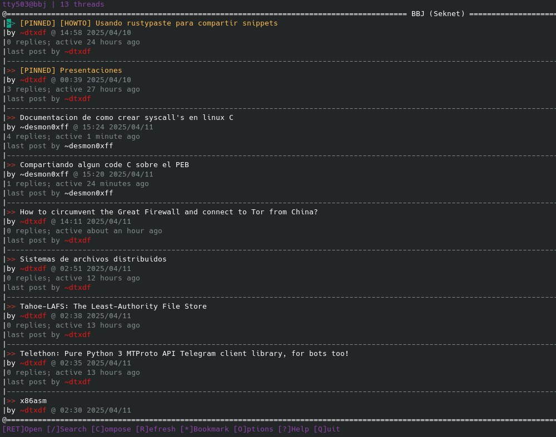Open the x86asm thread
This screenshot has height=437, width=556.
coord(33,400)
